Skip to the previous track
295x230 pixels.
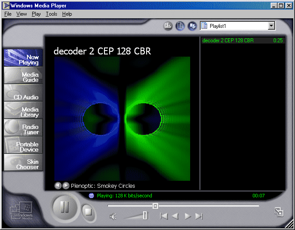click(x=164, y=216)
